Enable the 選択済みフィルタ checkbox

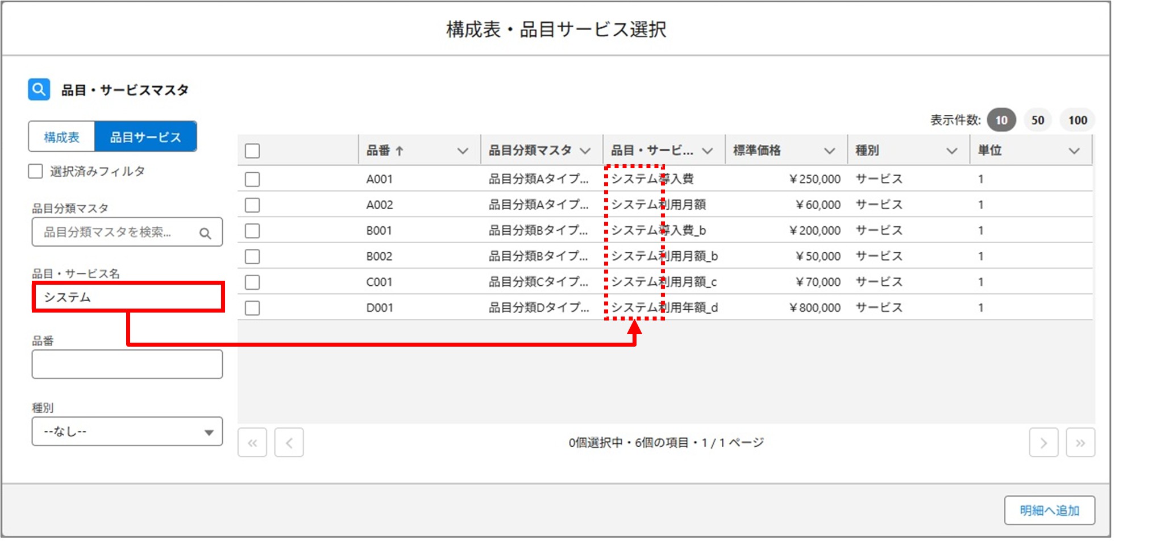[x=35, y=170]
